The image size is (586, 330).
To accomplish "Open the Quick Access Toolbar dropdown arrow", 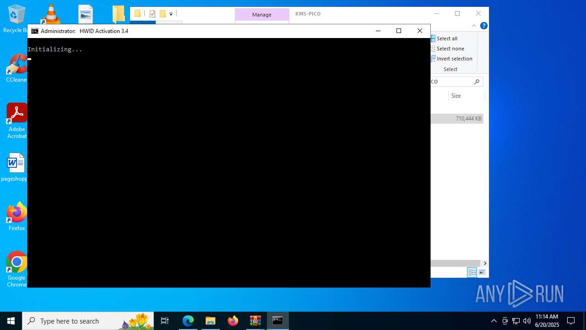I will pyautogui.click(x=171, y=14).
